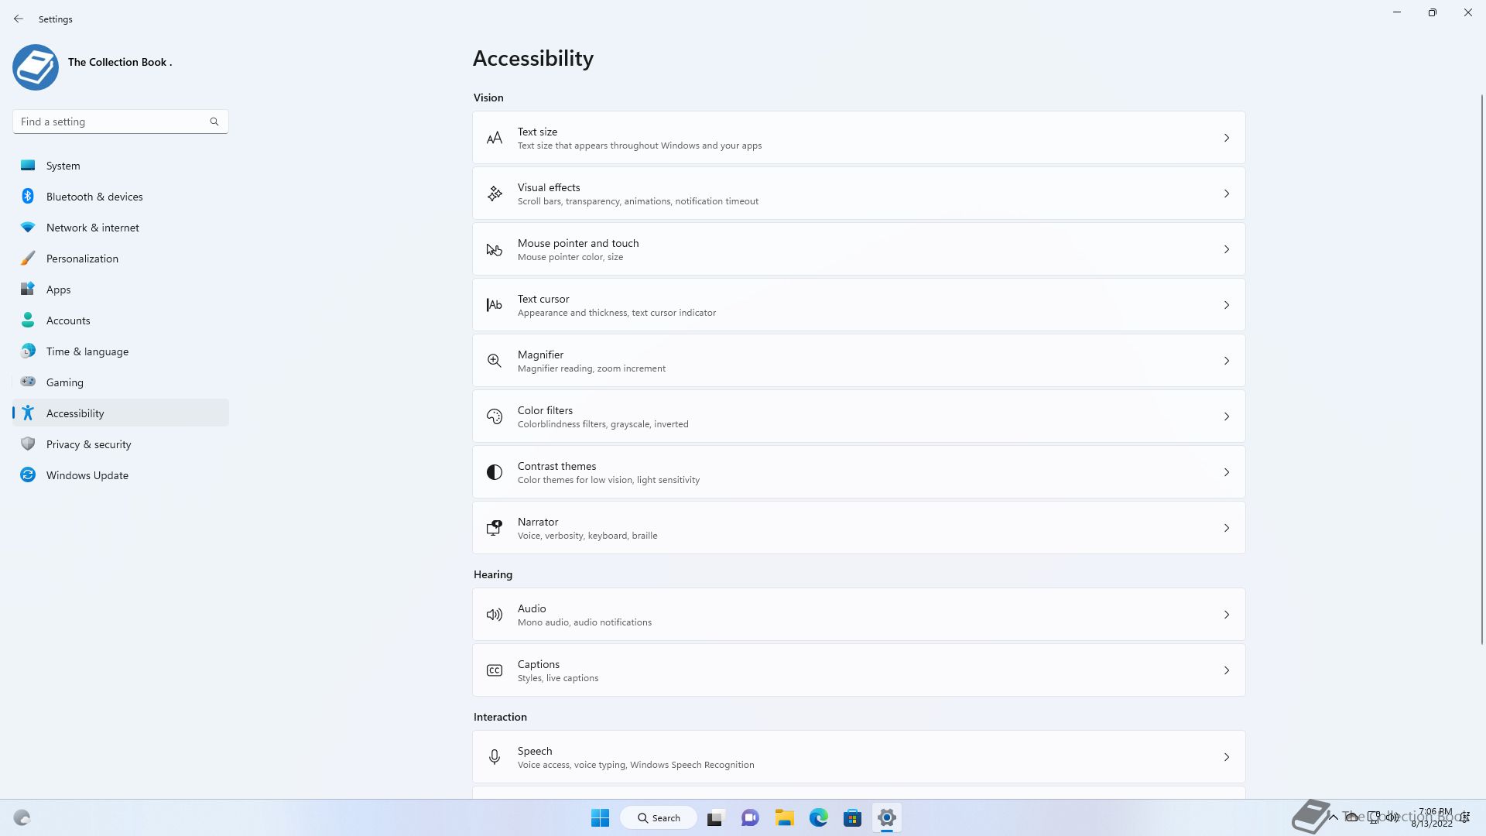Image resolution: width=1486 pixels, height=836 pixels.
Task: Click the Mouse pointer and touch icon
Action: tap(495, 250)
